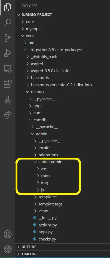This screenshot has width=110, height=258.
Task: Collapse the DJANGO-PROJECT root folder
Action: pos(63,15)
